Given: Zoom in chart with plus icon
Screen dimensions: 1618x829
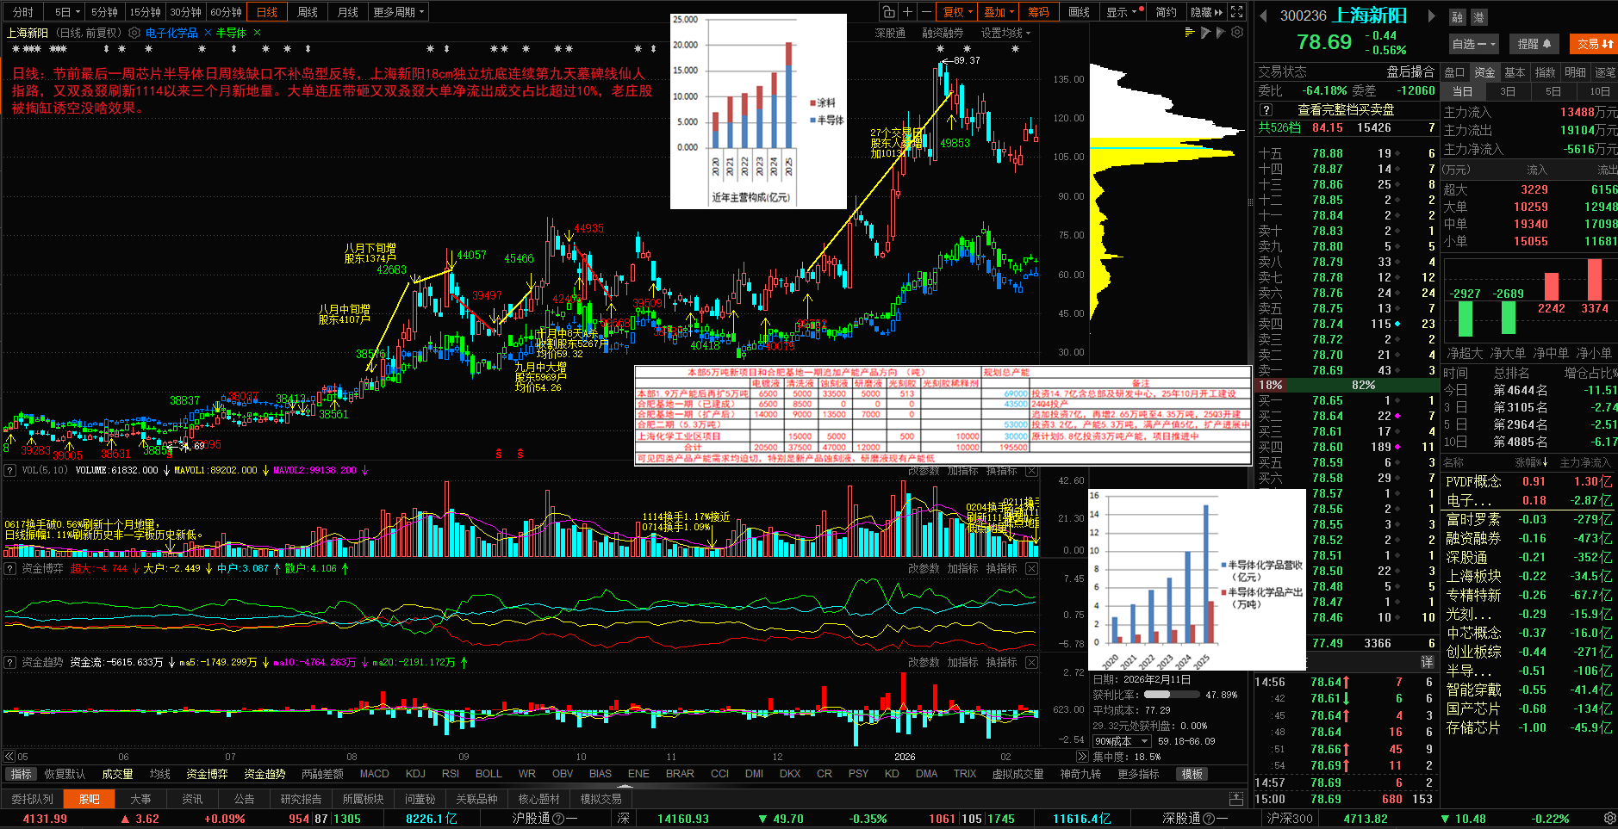Looking at the screenshot, I should (x=907, y=12).
